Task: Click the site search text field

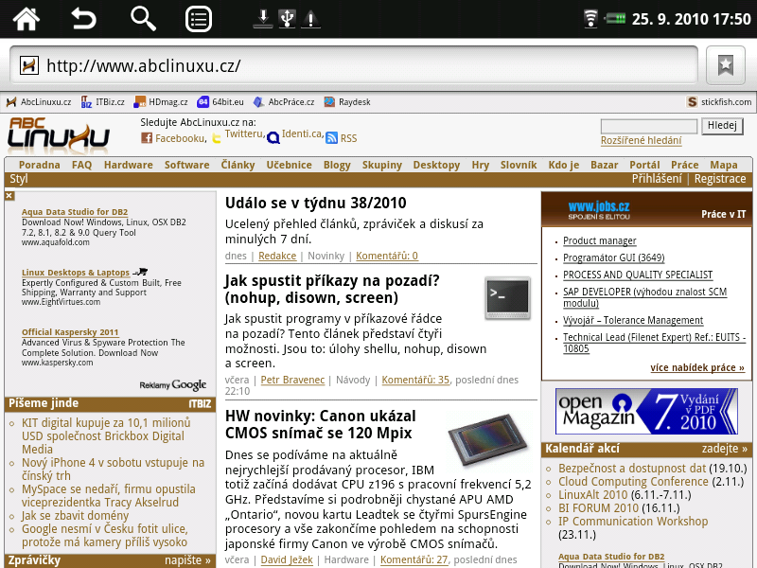Action: pyautogui.click(x=649, y=127)
